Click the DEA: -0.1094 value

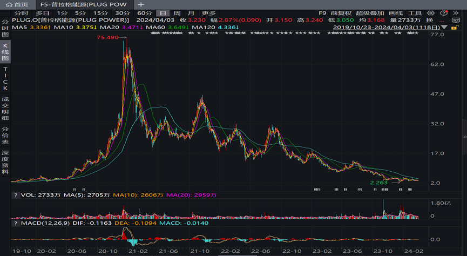(136, 223)
